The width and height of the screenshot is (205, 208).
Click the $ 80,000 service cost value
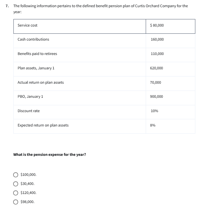point(157,25)
